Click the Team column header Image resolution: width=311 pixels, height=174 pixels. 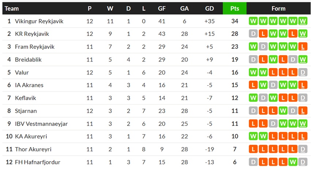click(x=12, y=8)
